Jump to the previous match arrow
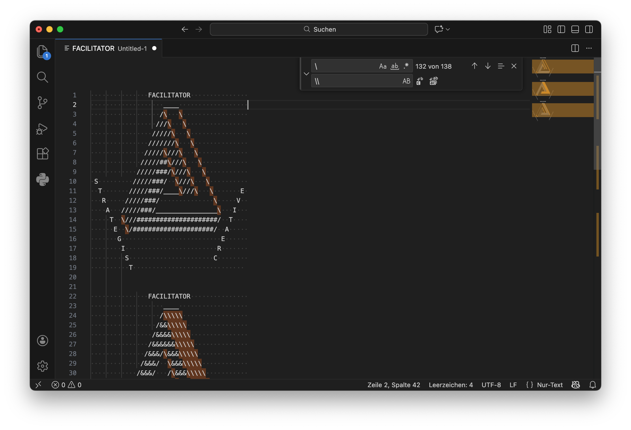The height and width of the screenshot is (430, 631). [x=474, y=66]
